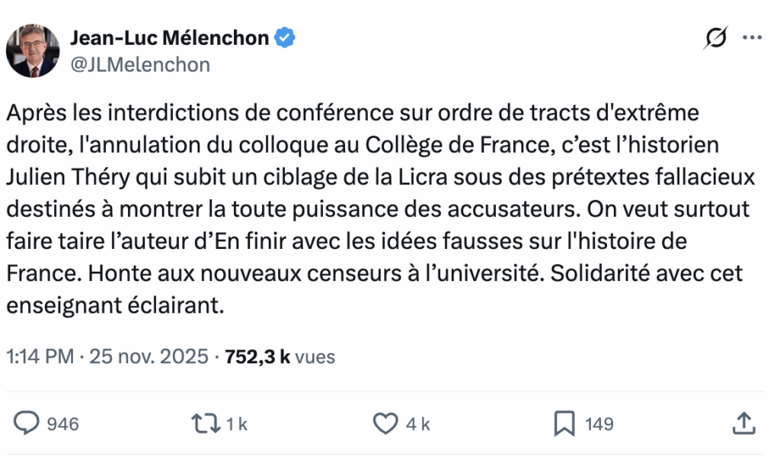The height and width of the screenshot is (459, 780).
Task: Click the 752,3 k vues counter
Action: point(280,356)
